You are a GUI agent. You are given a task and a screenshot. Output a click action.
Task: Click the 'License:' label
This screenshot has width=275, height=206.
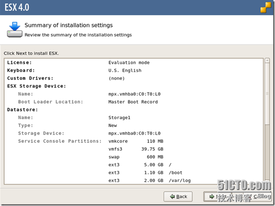tap(19, 63)
